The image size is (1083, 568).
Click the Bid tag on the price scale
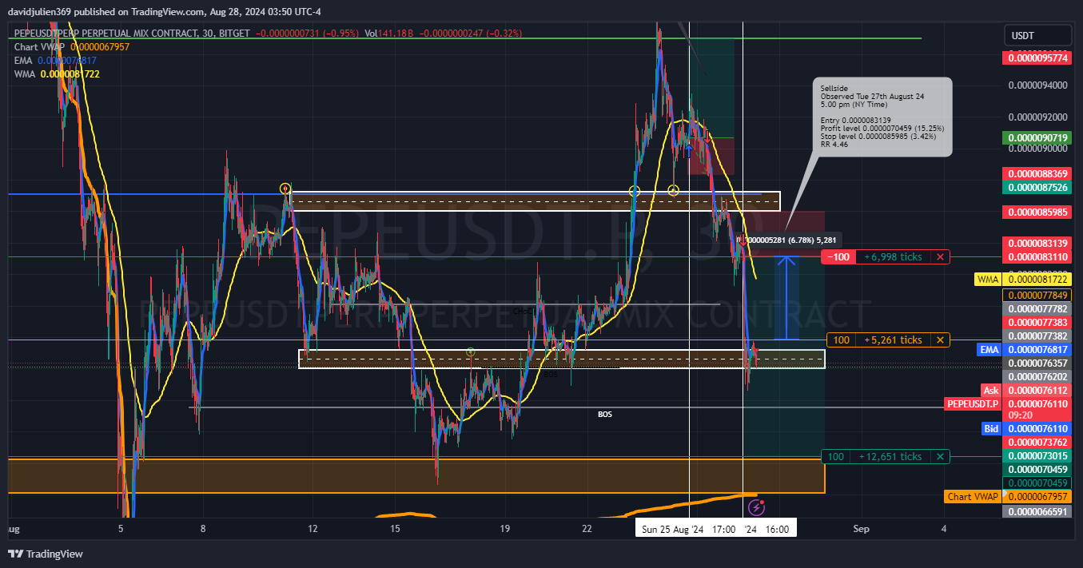[x=991, y=429]
